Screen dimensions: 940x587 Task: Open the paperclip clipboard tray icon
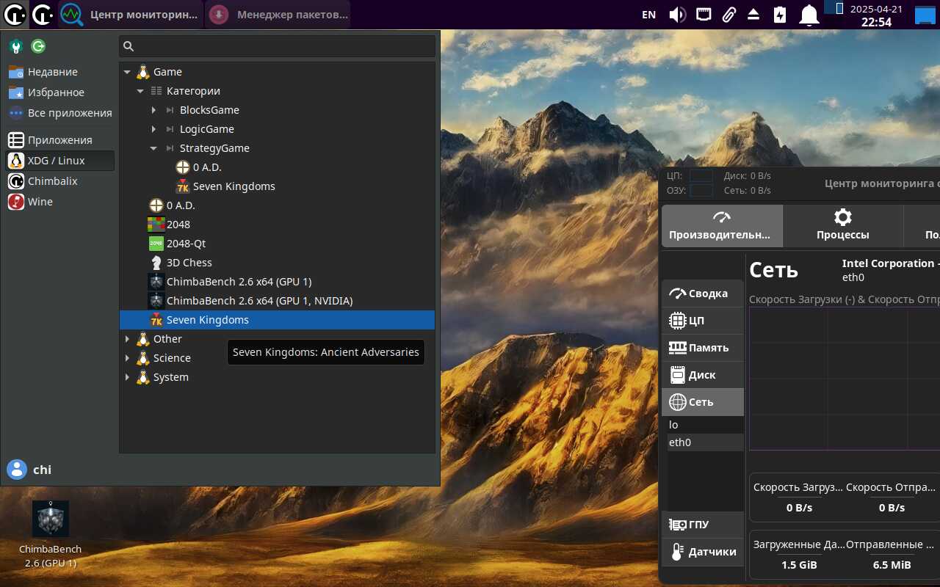[x=728, y=15]
